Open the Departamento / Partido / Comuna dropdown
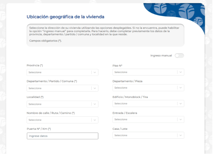 [x=62, y=88]
